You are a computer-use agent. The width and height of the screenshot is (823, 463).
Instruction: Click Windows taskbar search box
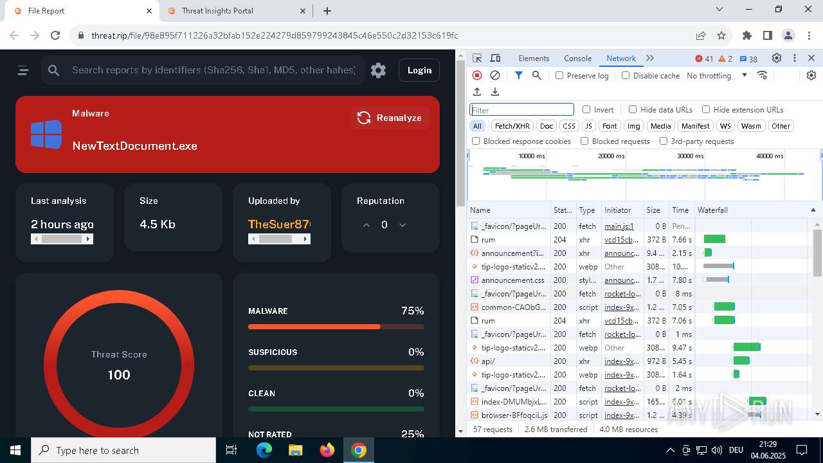(123, 450)
